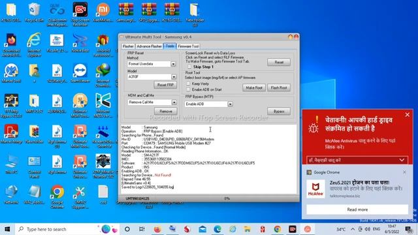Open Google Chrome from the taskbar

[x=277, y=229]
